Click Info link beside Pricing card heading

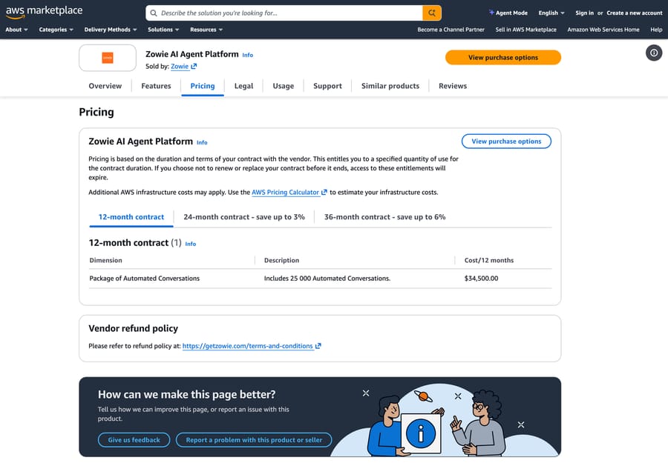(x=202, y=143)
